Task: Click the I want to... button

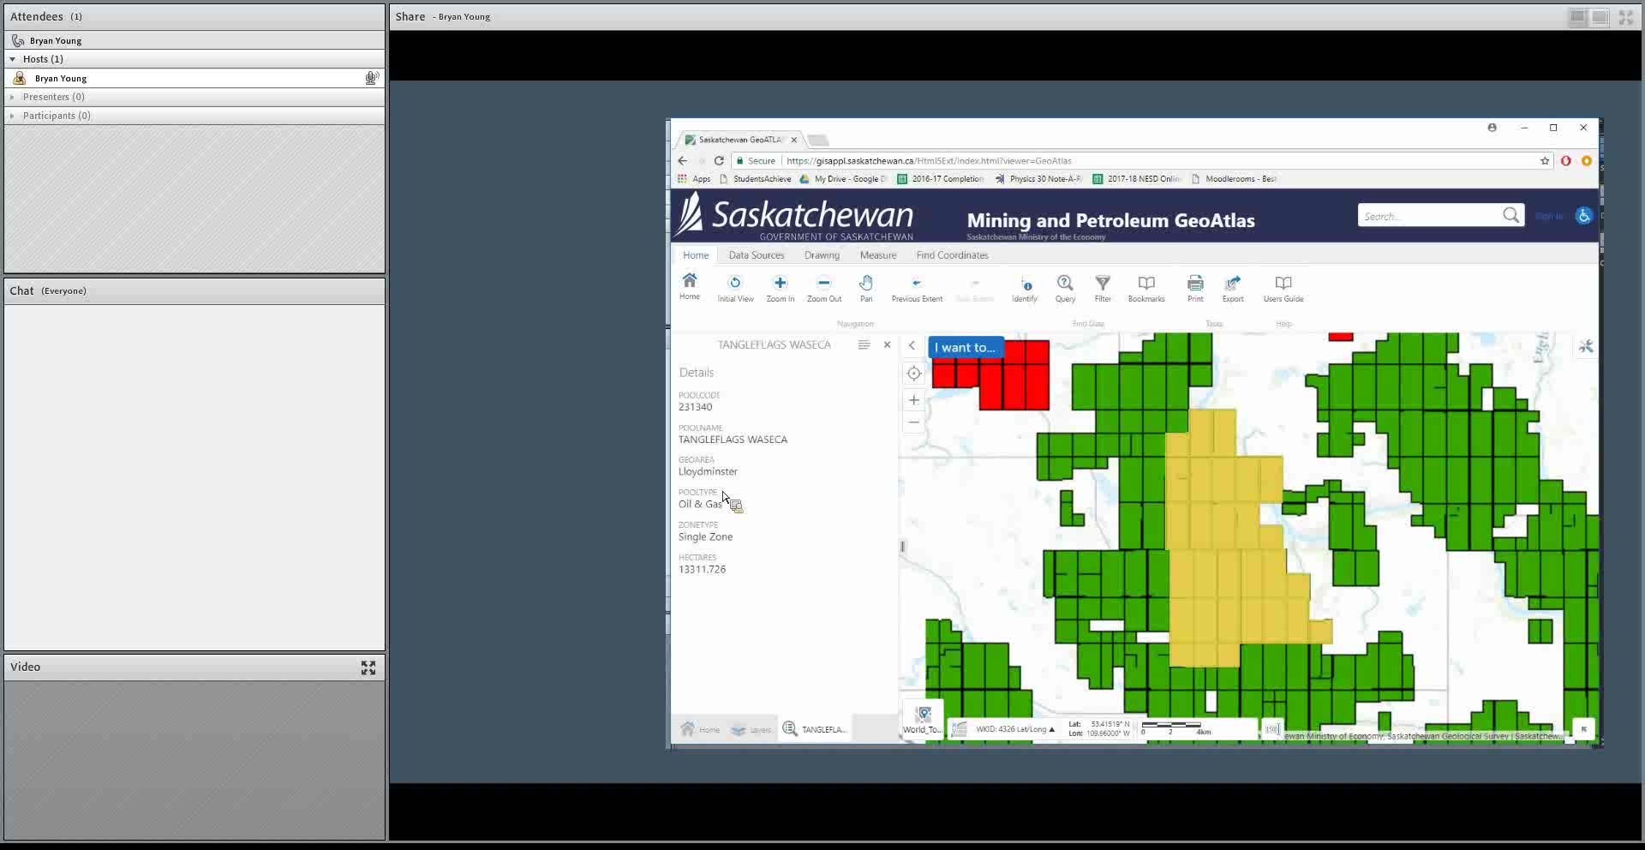Action: point(965,347)
